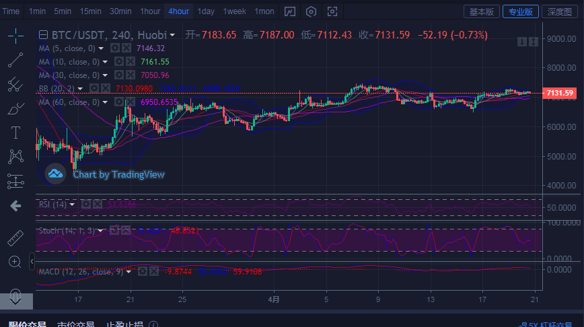Image resolution: width=584 pixels, height=327 pixels.
Task: Open settings for RSI (14) indicator
Action: click(x=86, y=204)
